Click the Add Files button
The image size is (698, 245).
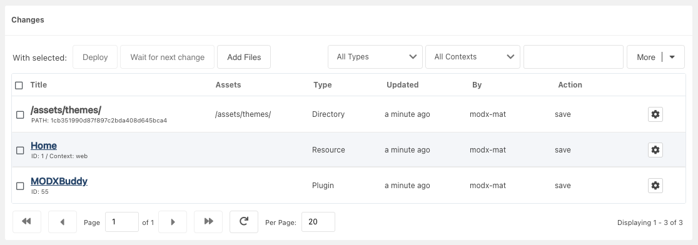pyautogui.click(x=244, y=57)
